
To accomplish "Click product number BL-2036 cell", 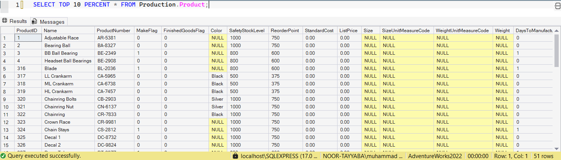I will tap(114, 69).
